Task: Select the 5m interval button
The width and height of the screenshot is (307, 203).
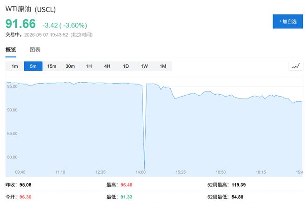Action: coord(33,66)
